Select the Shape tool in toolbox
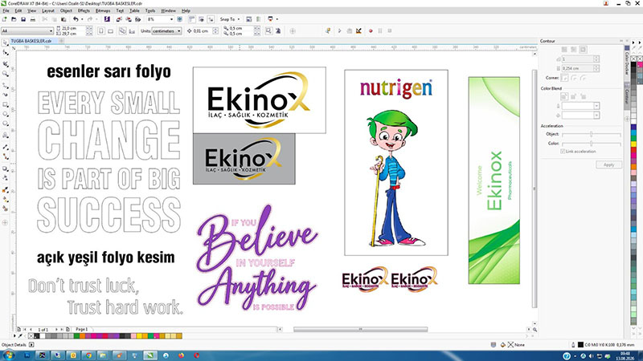Screen dimensions: 643x361 6,53
